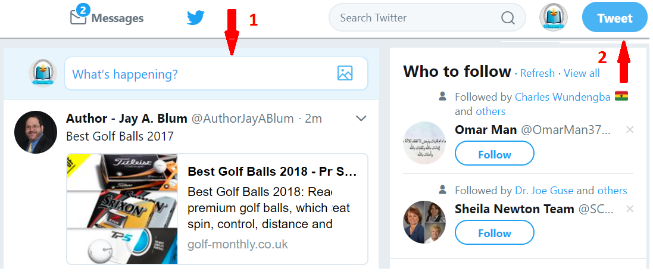Viewport: 653px width, 274px height.
Task: Click the Tweet button
Action: click(x=614, y=18)
